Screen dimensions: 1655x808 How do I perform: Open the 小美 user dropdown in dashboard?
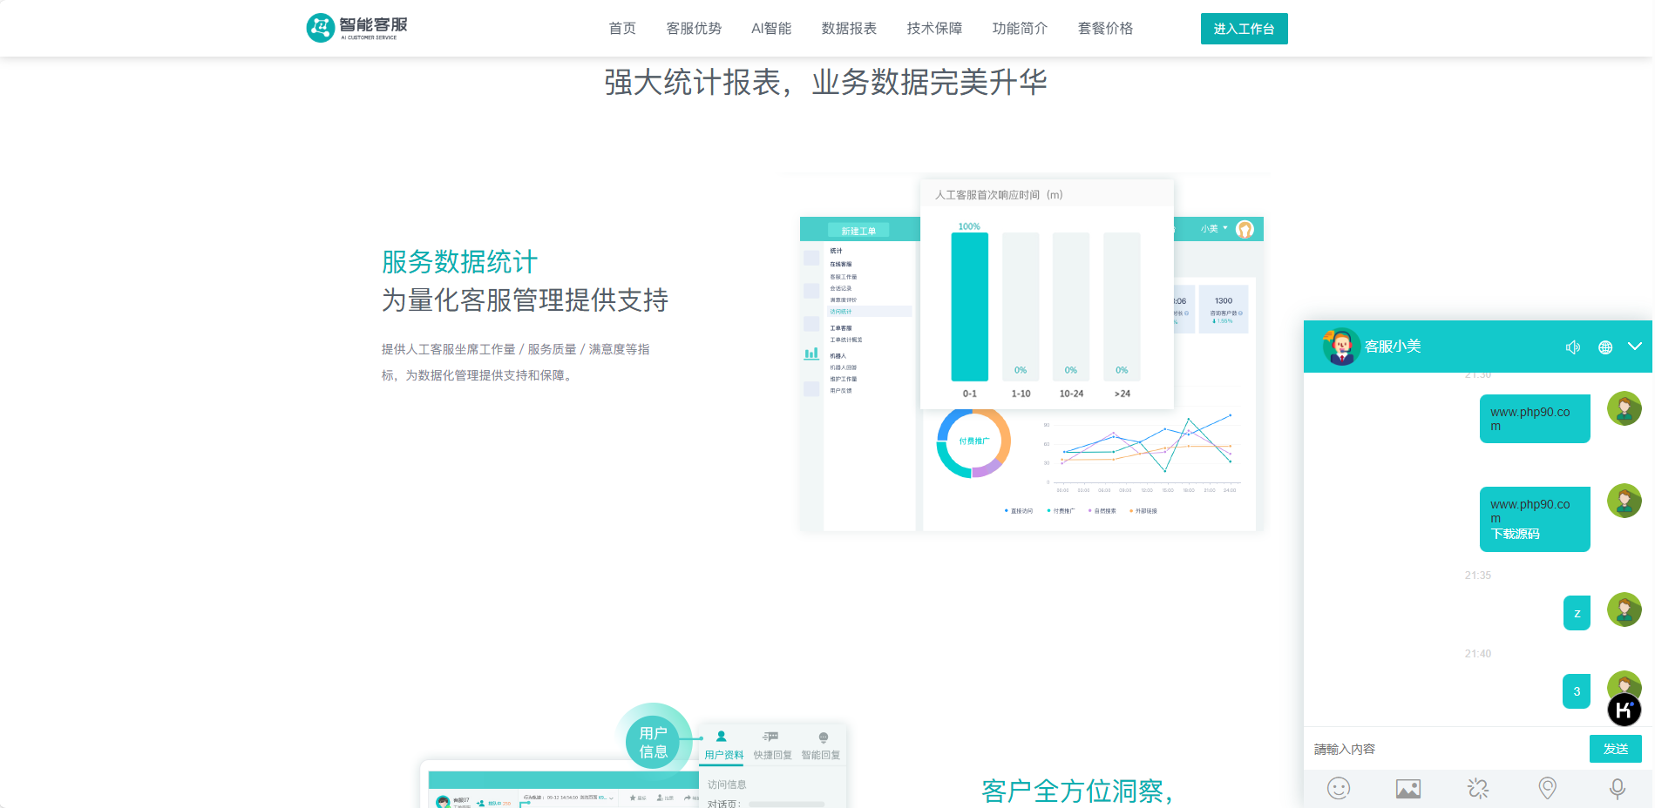(x=1213, y=229)
